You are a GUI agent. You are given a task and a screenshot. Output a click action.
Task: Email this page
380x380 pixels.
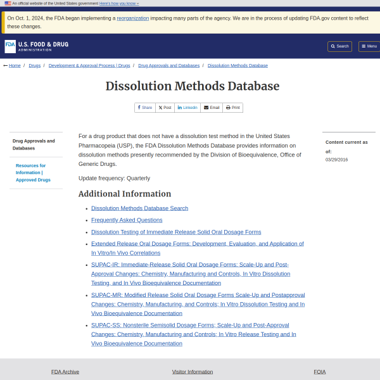[212, 108]
